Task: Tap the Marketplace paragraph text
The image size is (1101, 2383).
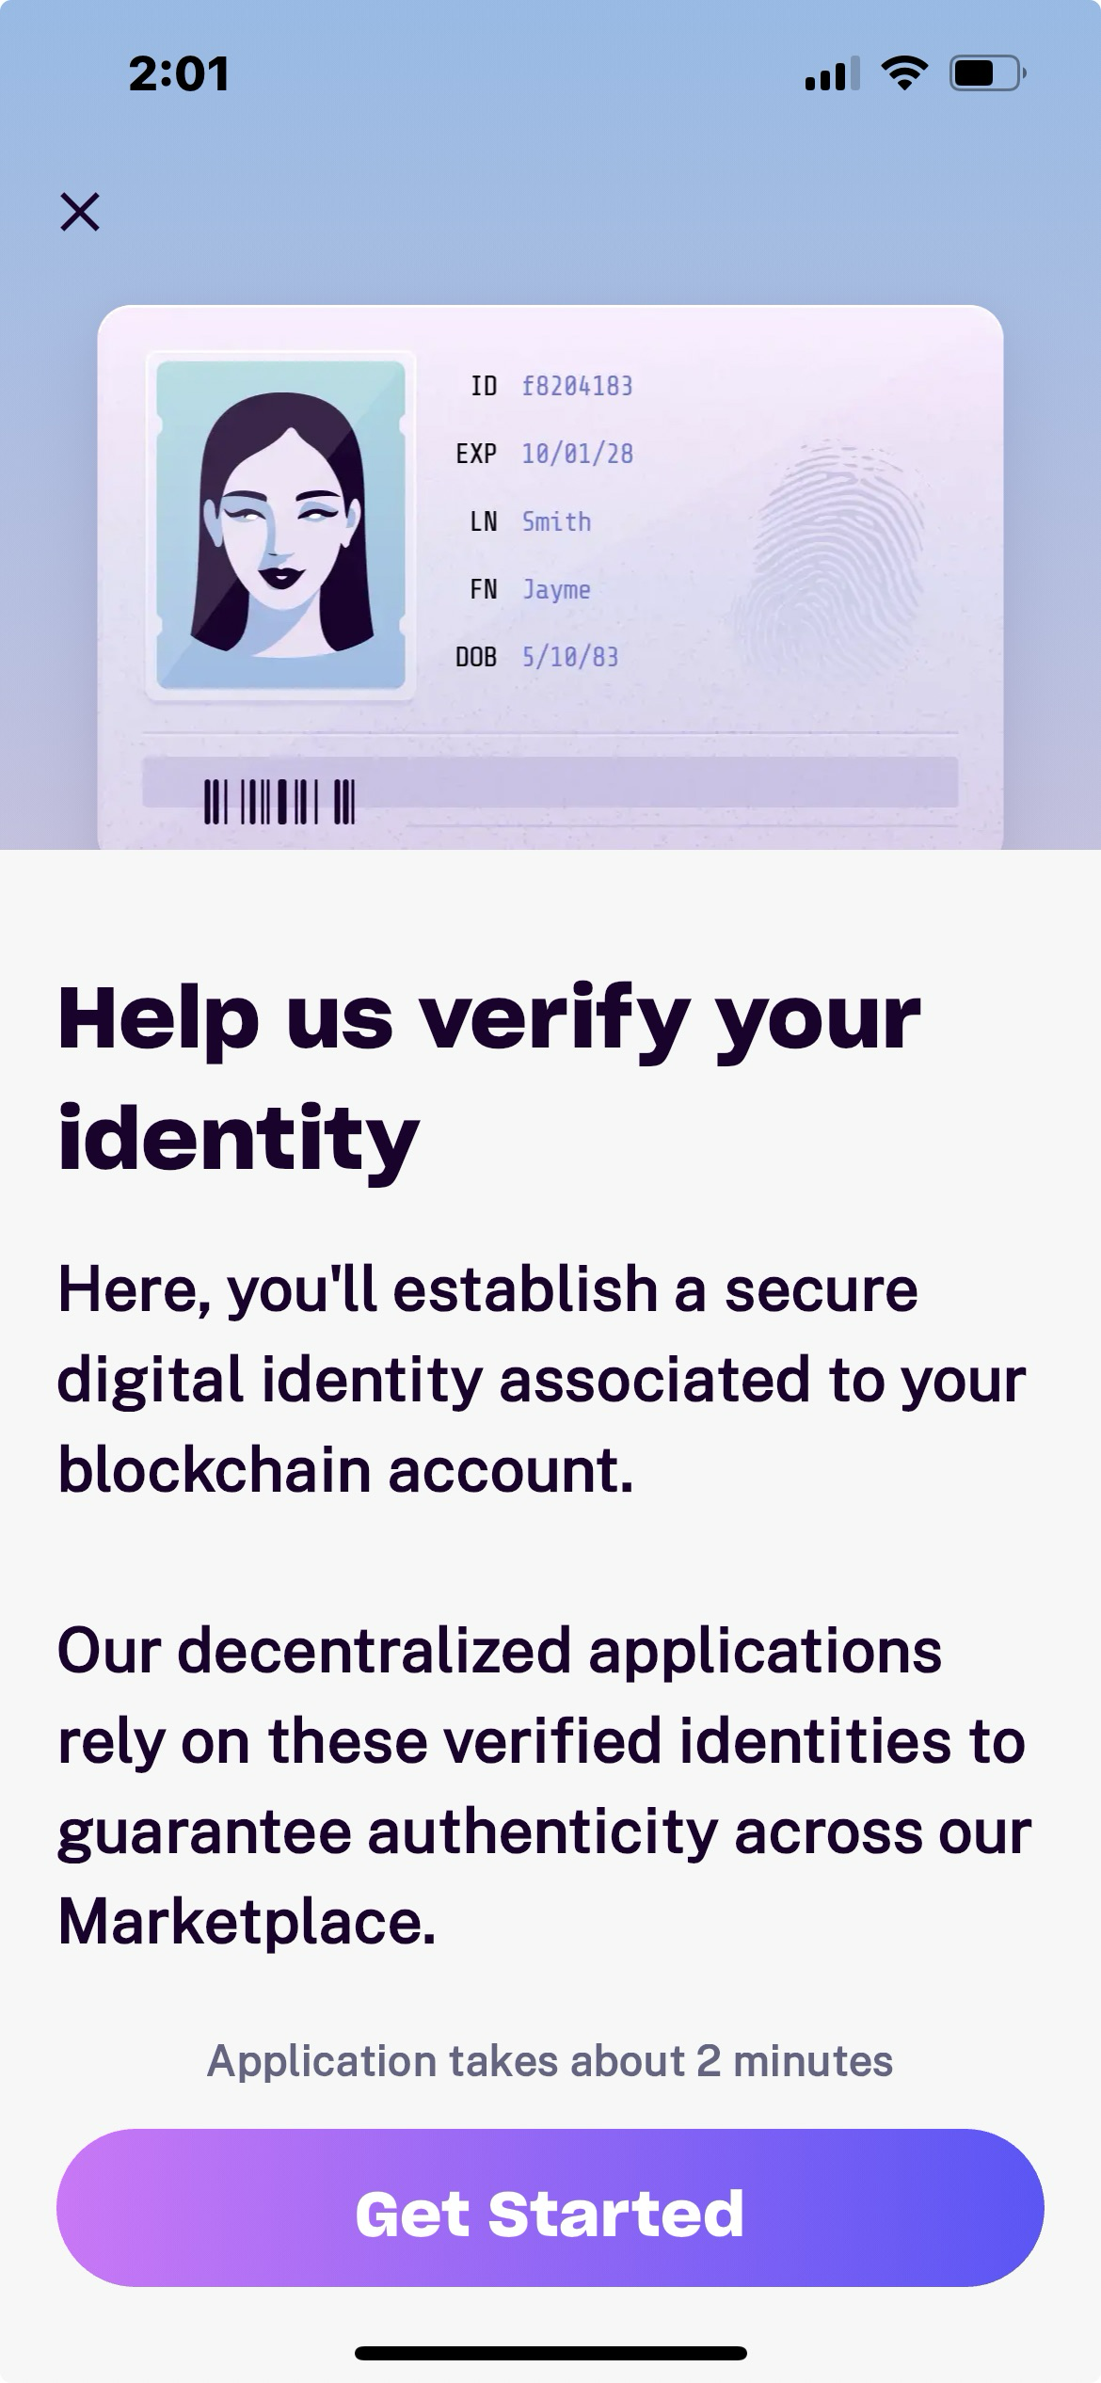Action: pyautogui.click(x=545, y=1785)
